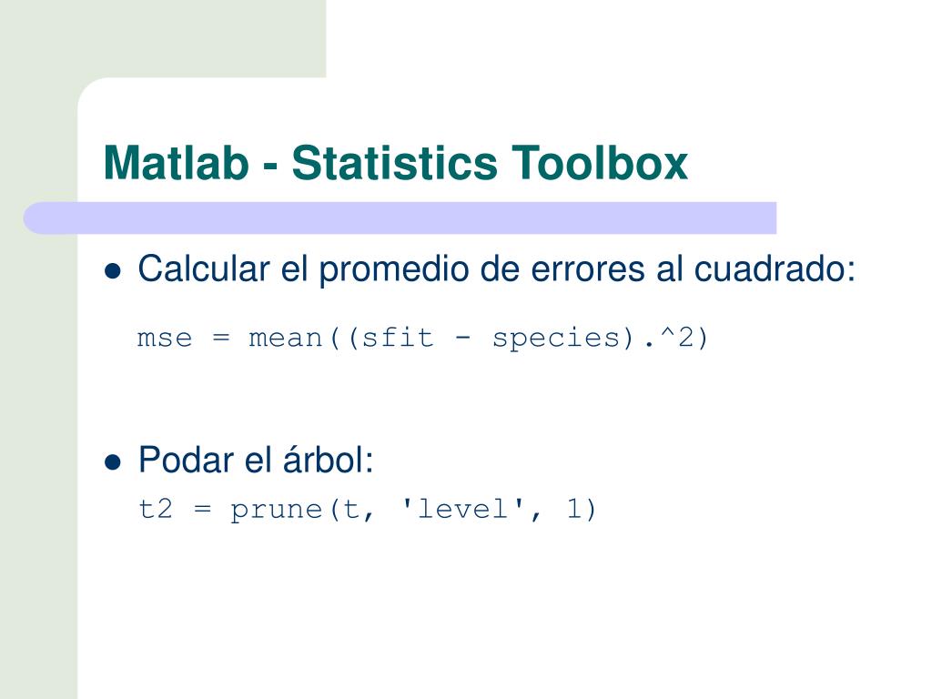Click the mean function in the code
Screen dimensions: 932x699
pos(285,339)
